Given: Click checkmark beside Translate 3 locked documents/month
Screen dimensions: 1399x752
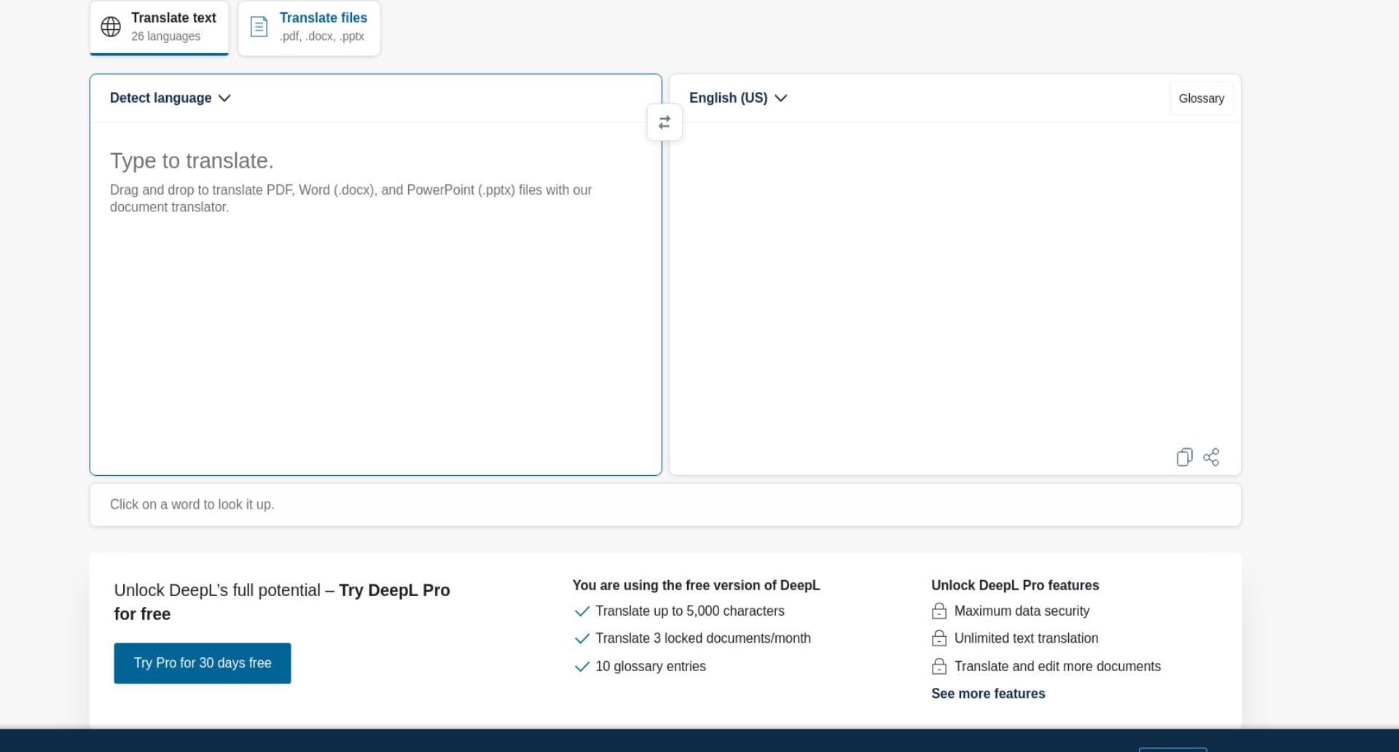Looking at the screenshot, I should [x=581, y=639].
